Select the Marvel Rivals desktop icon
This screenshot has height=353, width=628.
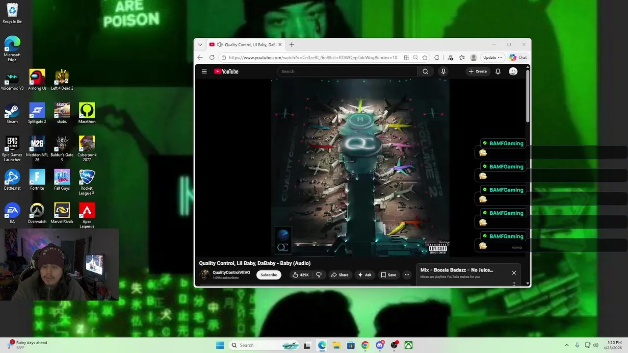[x=62, y=213]
